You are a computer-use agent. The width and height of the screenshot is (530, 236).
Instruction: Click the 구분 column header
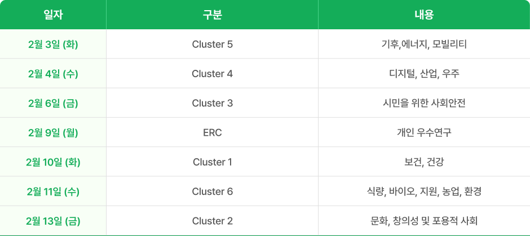pos(212,15)
